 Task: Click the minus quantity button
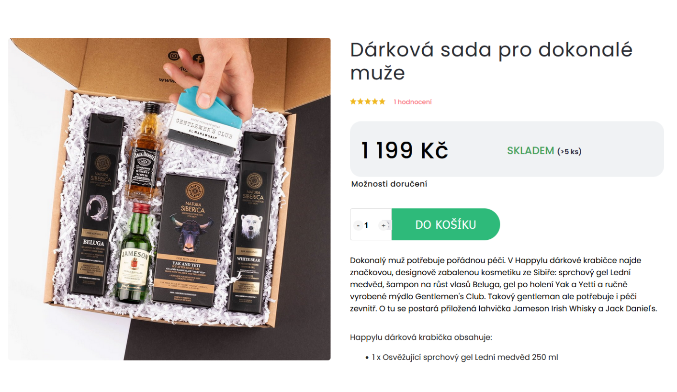pos(358,225)
